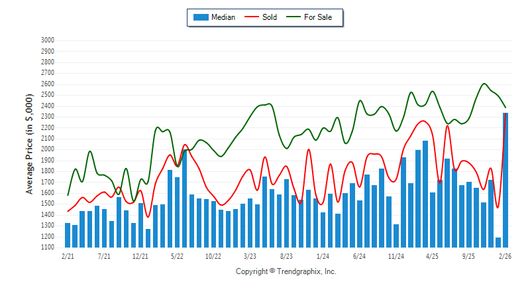Click the 5/22 x-axis date label

(177, 255)
